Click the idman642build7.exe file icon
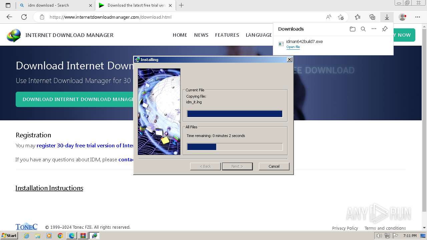Viewport: 427px width, 240px height. pyautogui.click(x=281, y=44)
